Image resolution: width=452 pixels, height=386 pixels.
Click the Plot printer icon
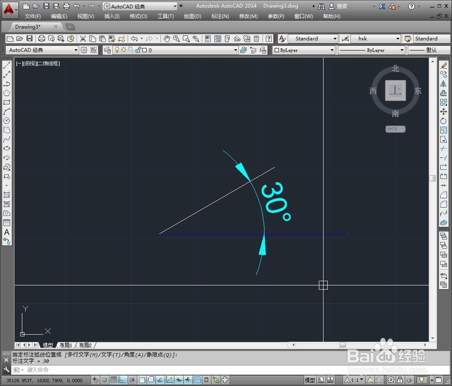(42, 38)
